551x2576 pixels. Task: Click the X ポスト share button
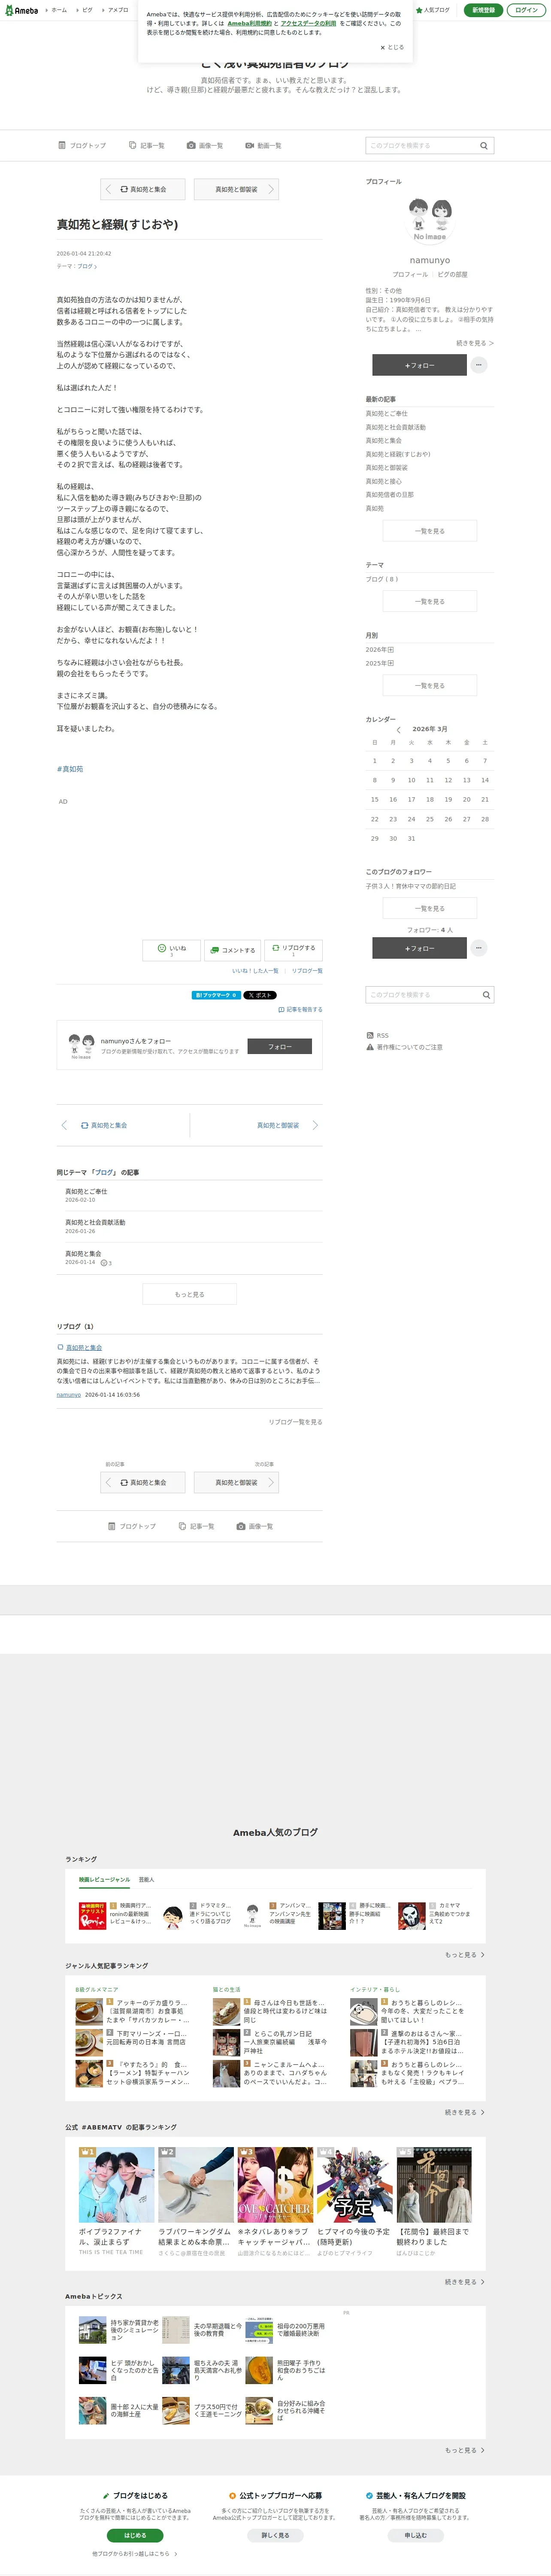(260, 995)
